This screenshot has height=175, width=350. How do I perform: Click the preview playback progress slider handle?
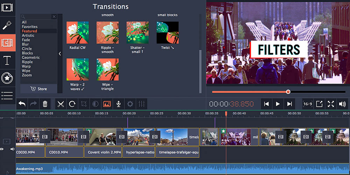tap(288, 92)
